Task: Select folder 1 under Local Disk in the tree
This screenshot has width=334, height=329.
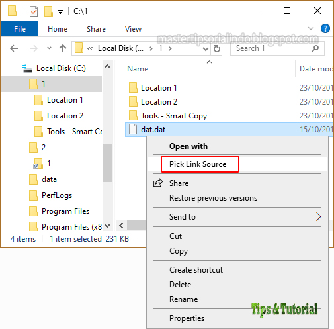Action: 52,84
